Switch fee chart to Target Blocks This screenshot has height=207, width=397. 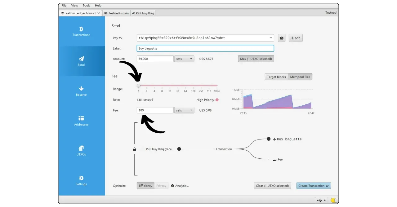pos(276,77)
